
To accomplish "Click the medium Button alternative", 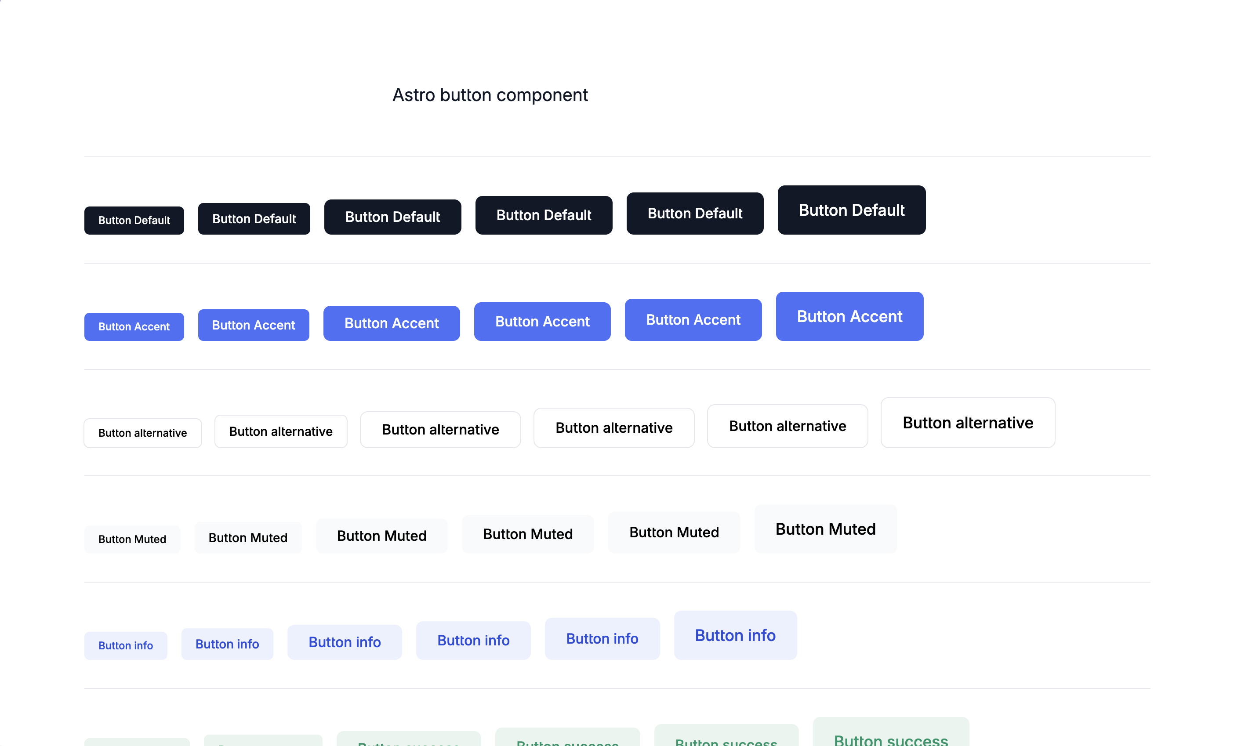I will [440, 430].
